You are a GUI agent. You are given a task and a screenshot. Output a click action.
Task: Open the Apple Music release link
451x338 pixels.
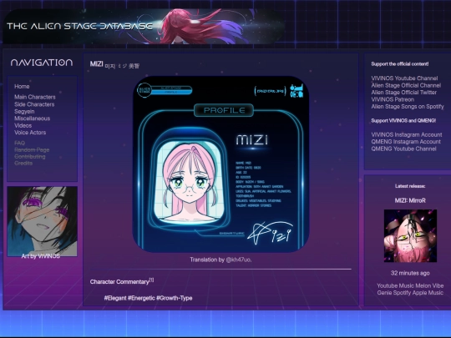(428, 293)
